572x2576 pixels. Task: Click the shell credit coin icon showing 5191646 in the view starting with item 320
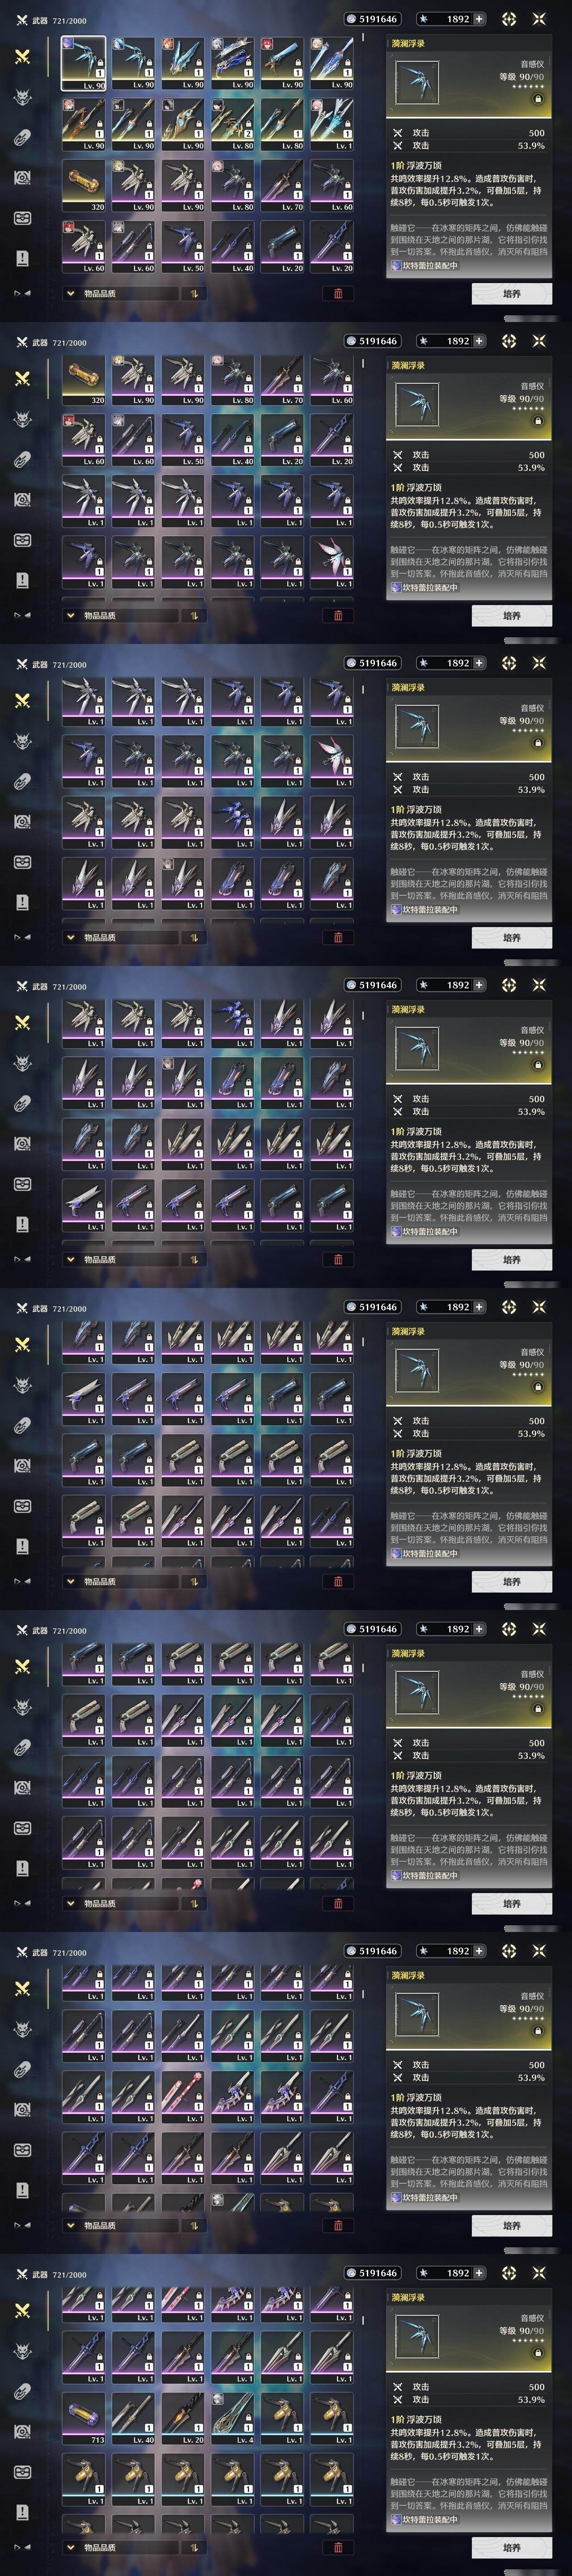pos(350,341)
